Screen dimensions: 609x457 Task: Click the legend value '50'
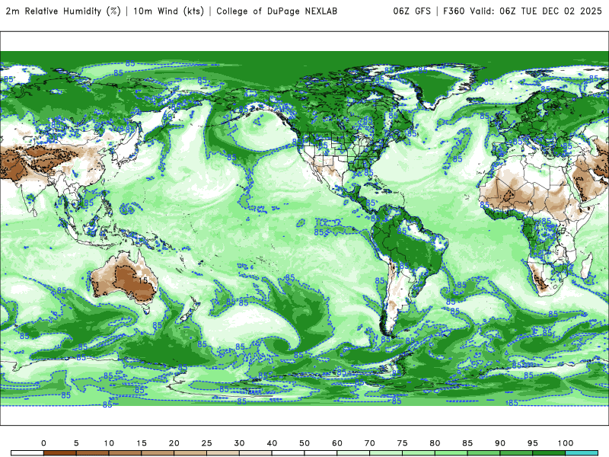pyautogui.click(x=304, y=443)
